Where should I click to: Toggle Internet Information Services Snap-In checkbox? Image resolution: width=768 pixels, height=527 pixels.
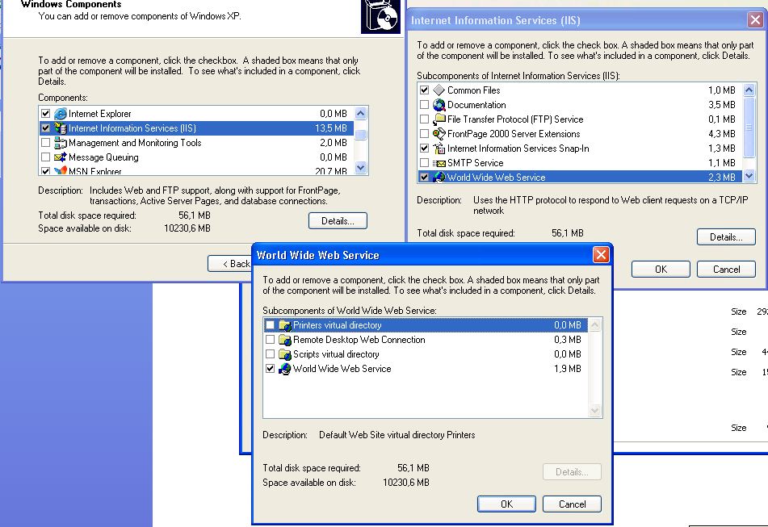coord(424,148)
